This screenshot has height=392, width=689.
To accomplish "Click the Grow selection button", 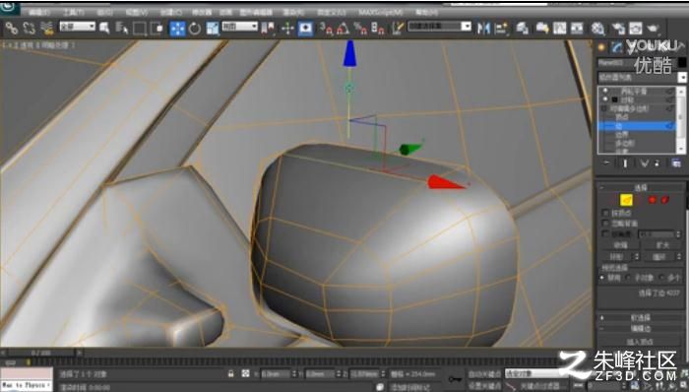I will click(x=662, y=245).
